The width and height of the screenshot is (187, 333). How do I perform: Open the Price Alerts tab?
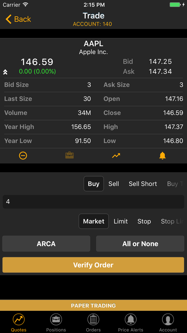pos(131,322)
